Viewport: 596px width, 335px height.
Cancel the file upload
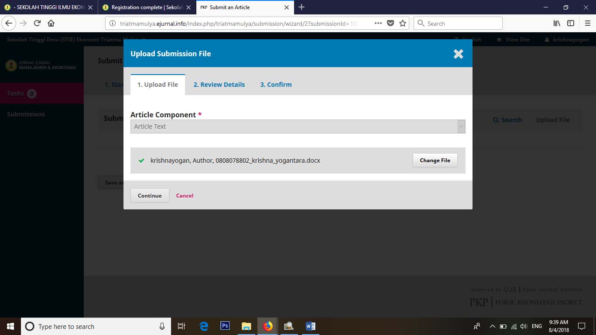point(185,195)
